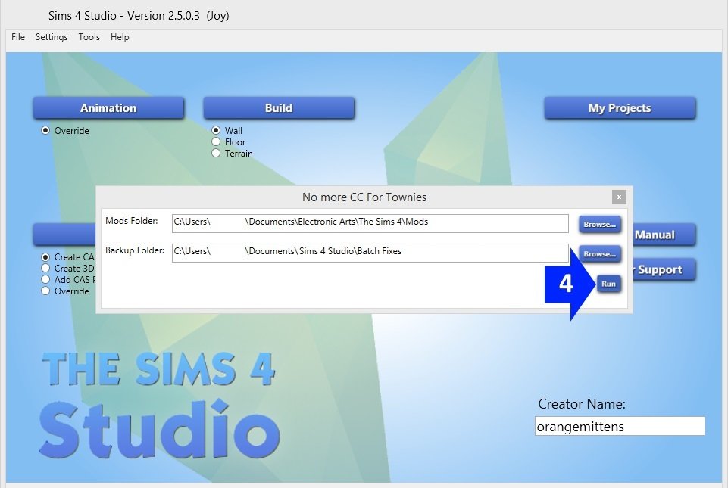Open the Help menu
Viewport: 728px width, 488px height.
120,37
